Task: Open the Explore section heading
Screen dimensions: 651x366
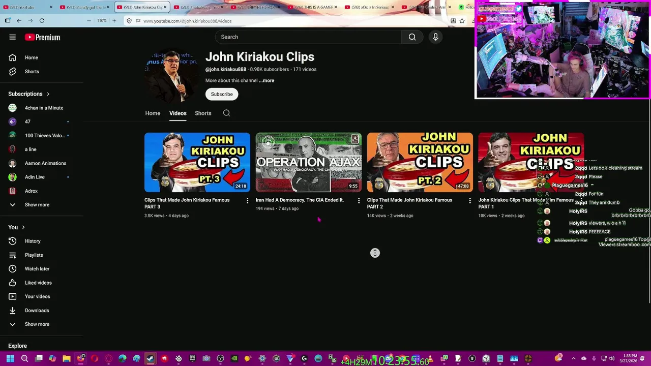Action: pos(17,346)
